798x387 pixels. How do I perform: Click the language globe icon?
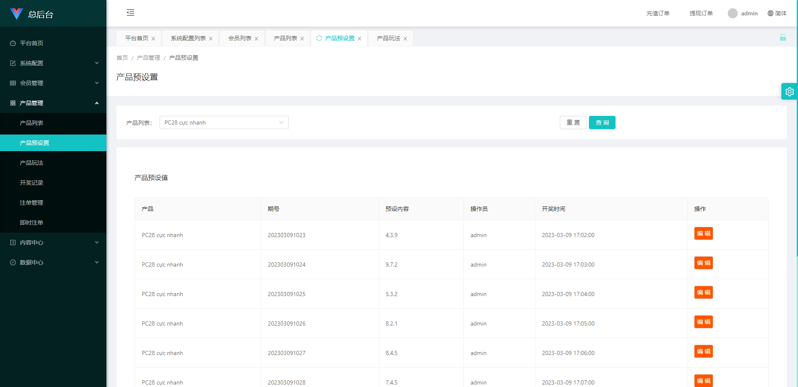[x=770, y=13]
